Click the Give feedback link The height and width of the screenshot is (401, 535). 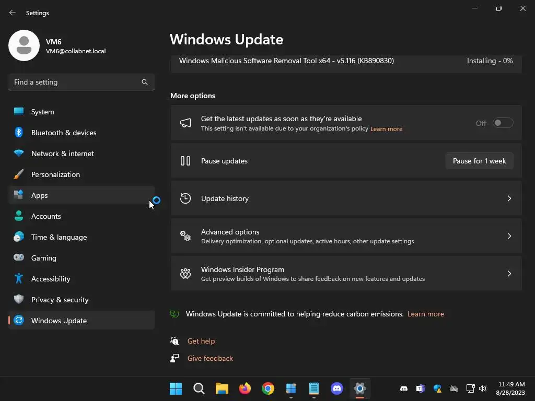[x=210, y=358]
